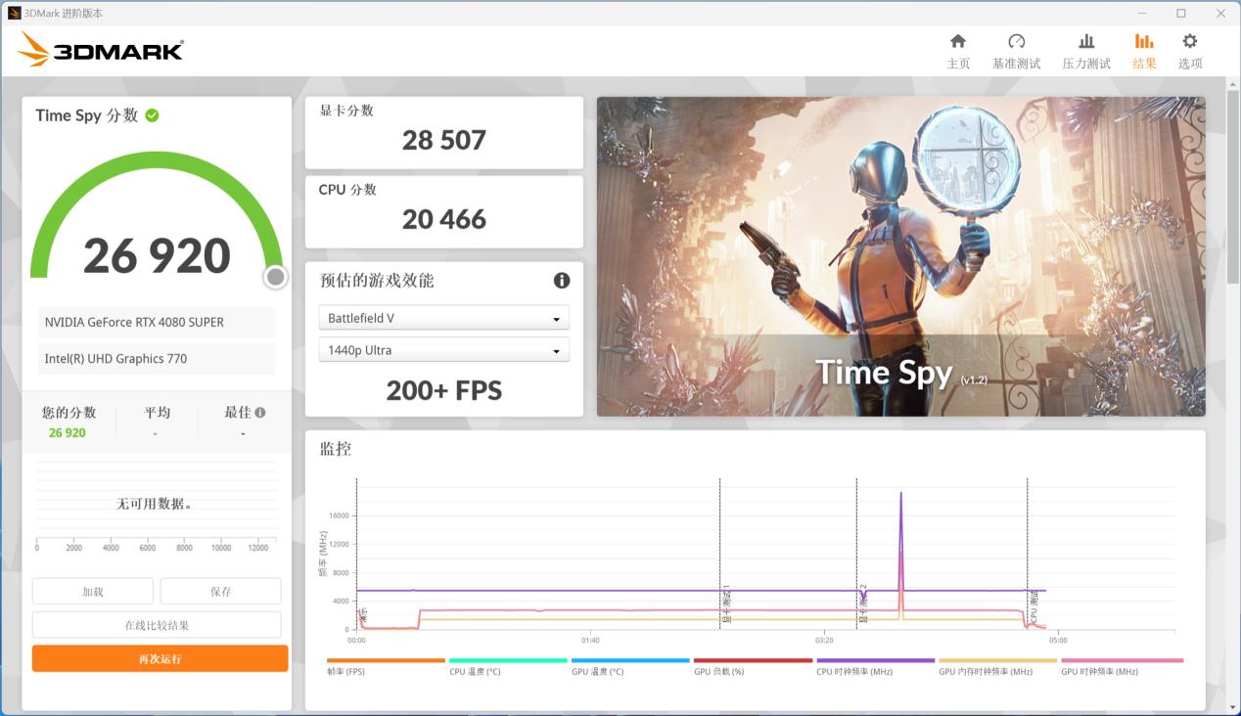Select the 结果 results tab
This screenshot has height=716, width=1241.
coord(1143,49)
